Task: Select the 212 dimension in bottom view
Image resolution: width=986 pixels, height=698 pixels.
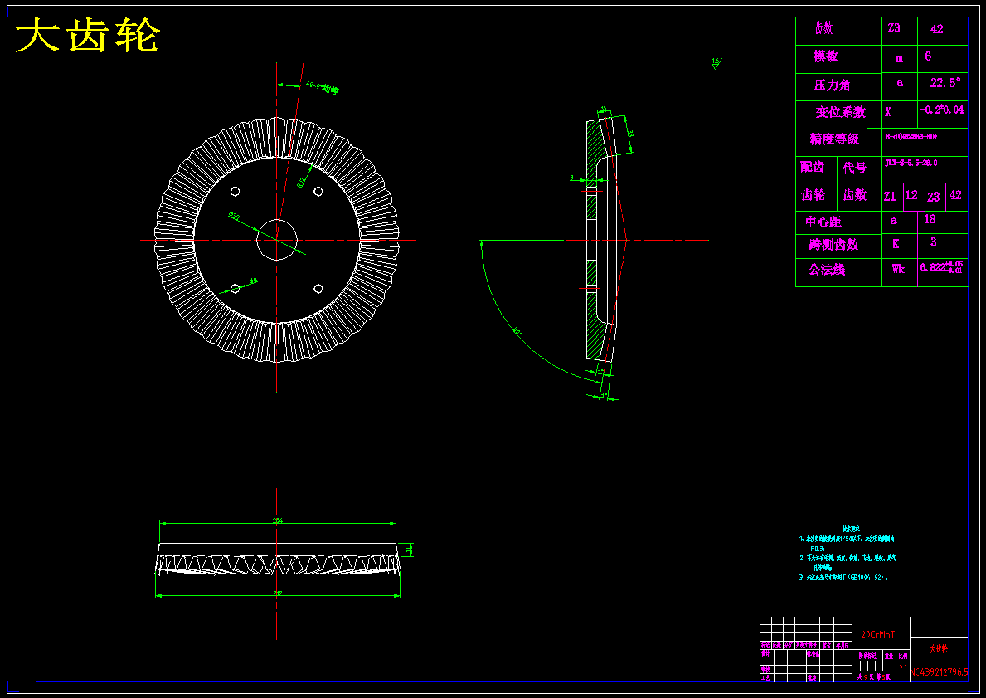Action: pyautogui.click(x=277, y=593)
